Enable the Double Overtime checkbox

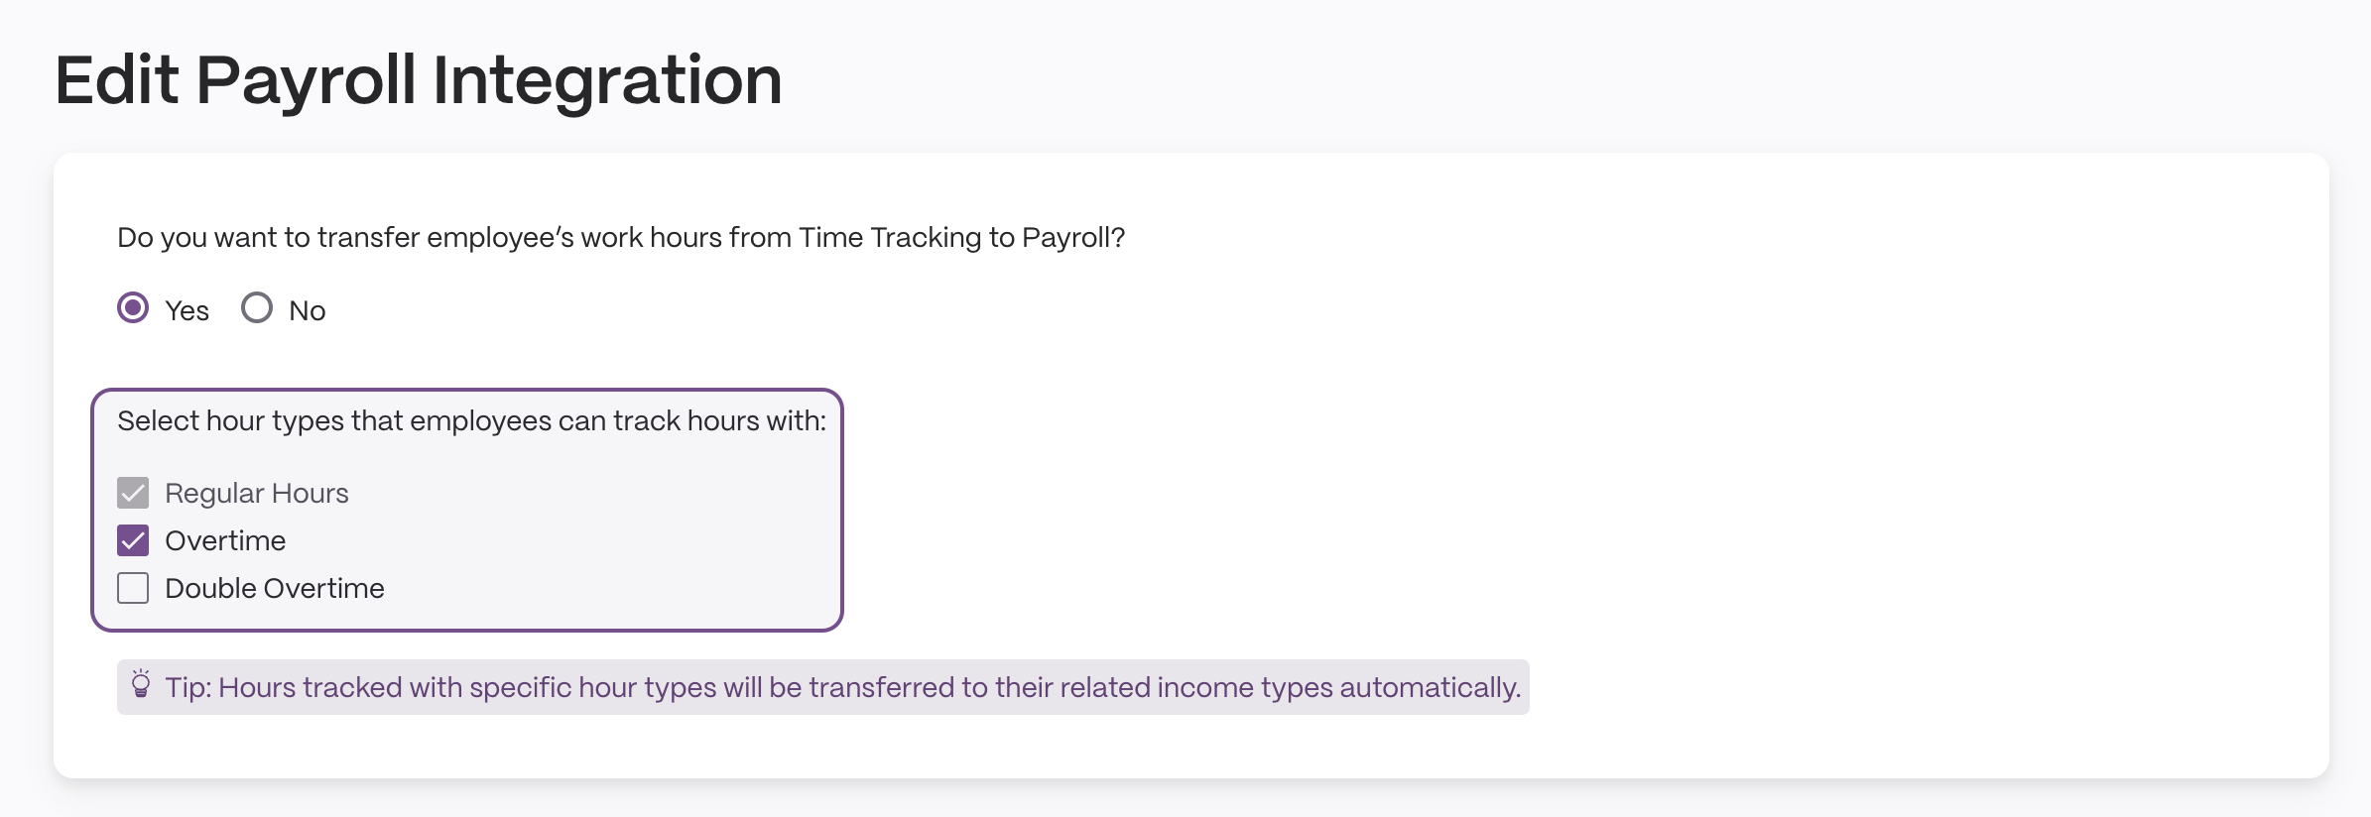tap(133, 588)
